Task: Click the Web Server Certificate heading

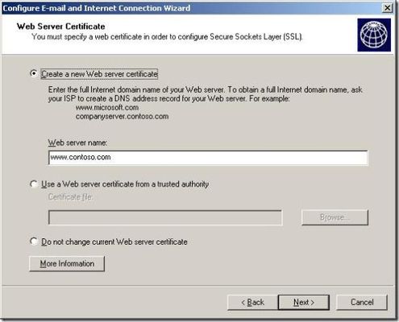Action: pyautogui.click(x=60, y=27)
